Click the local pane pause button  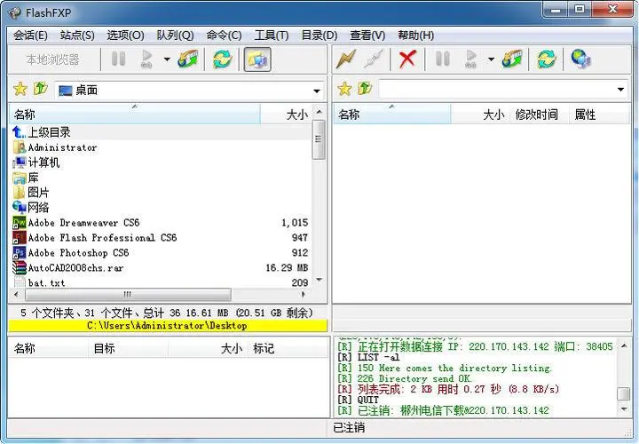tap(119, 59)
